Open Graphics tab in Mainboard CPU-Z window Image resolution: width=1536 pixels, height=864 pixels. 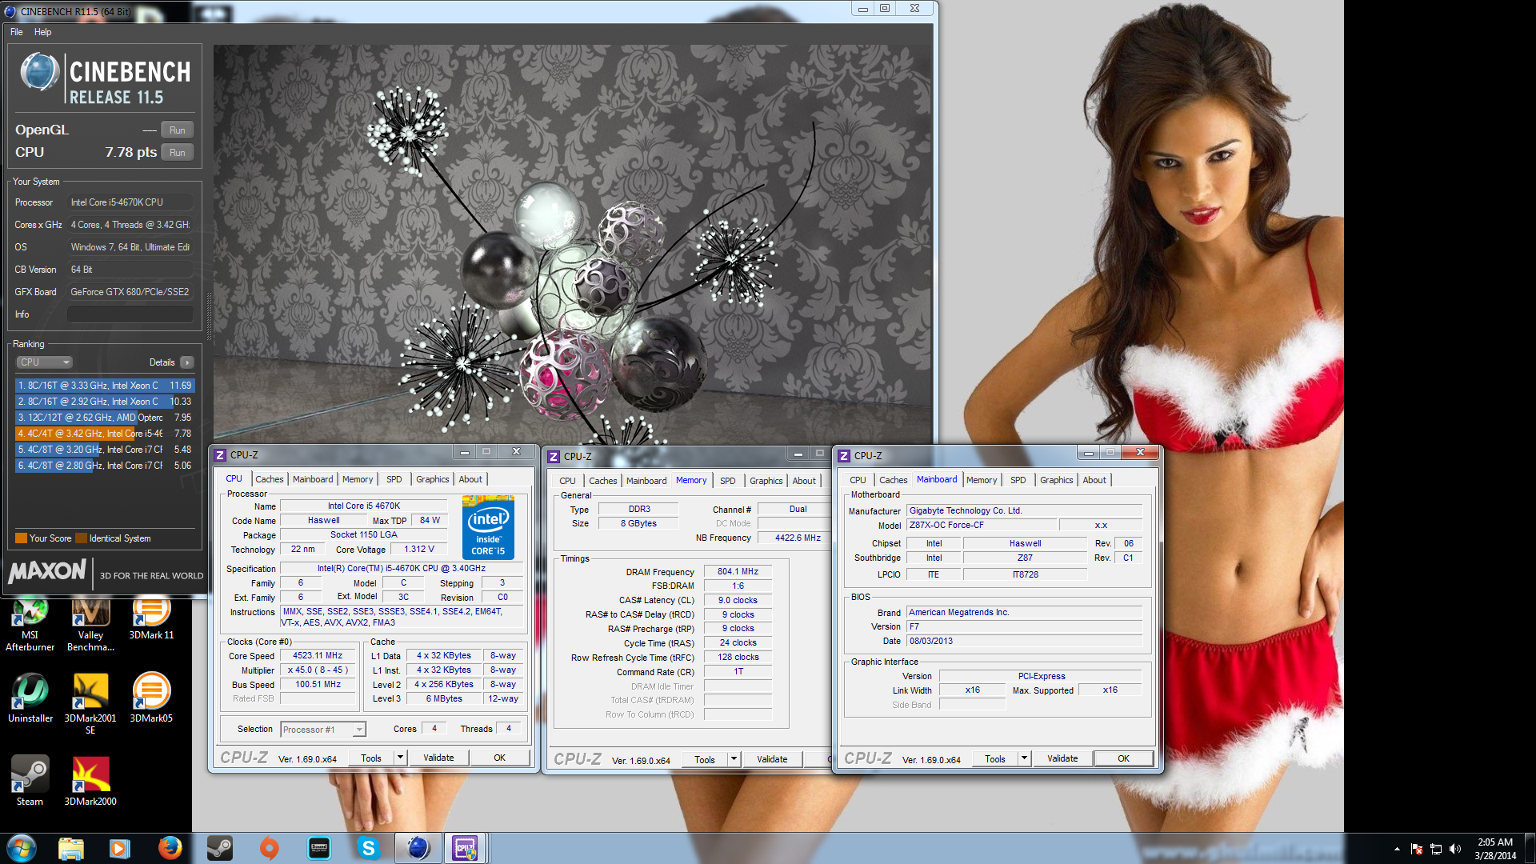[x=1056, y=480]
